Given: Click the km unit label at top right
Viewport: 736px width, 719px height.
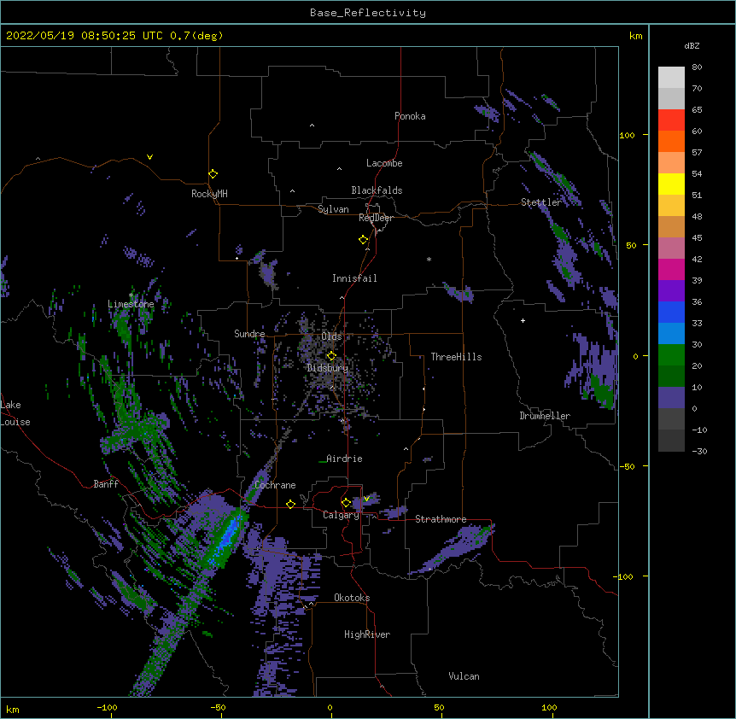Looking at the screenshot, I should [x=636, y=36].
